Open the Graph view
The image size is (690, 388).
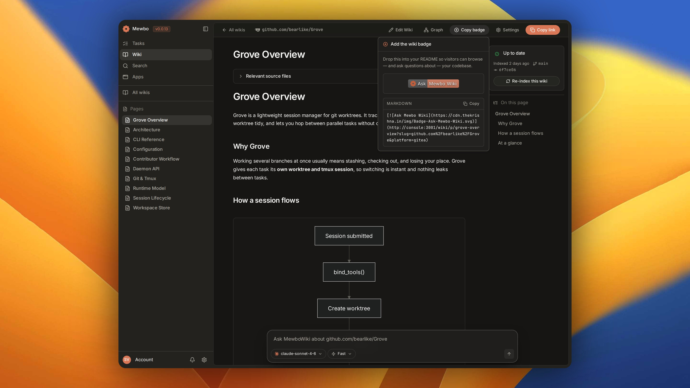tap(433, 30)
